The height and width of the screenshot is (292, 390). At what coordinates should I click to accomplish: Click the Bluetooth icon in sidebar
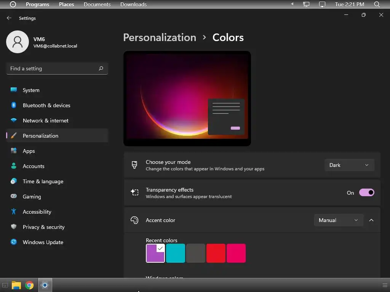point(14,105)
